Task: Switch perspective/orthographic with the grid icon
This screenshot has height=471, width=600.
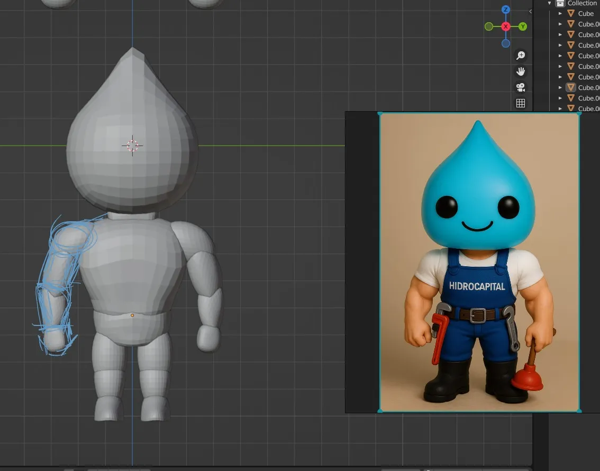Action: (521, 103)
